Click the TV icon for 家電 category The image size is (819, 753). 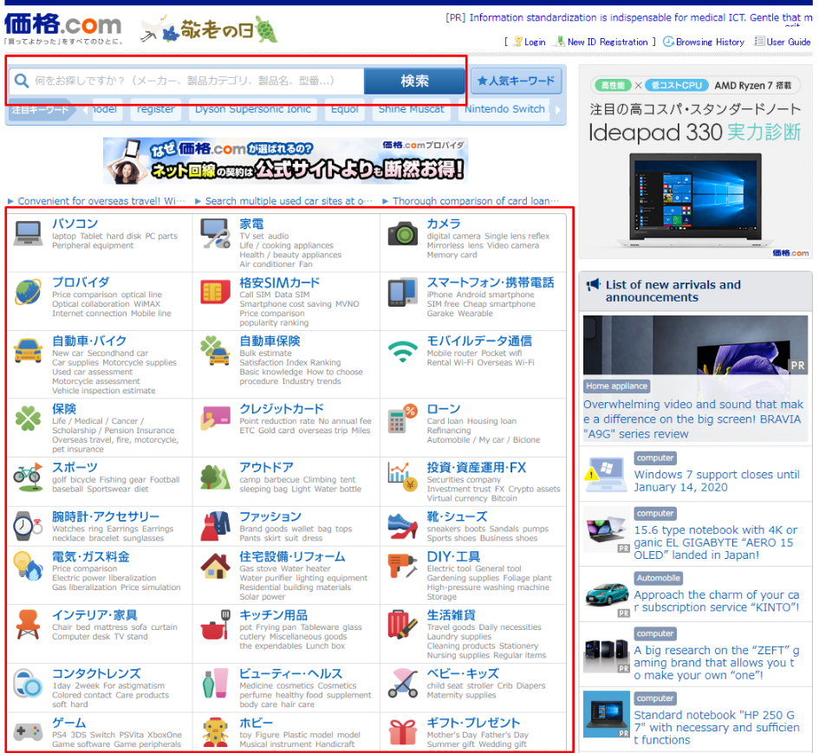point(216,233)
